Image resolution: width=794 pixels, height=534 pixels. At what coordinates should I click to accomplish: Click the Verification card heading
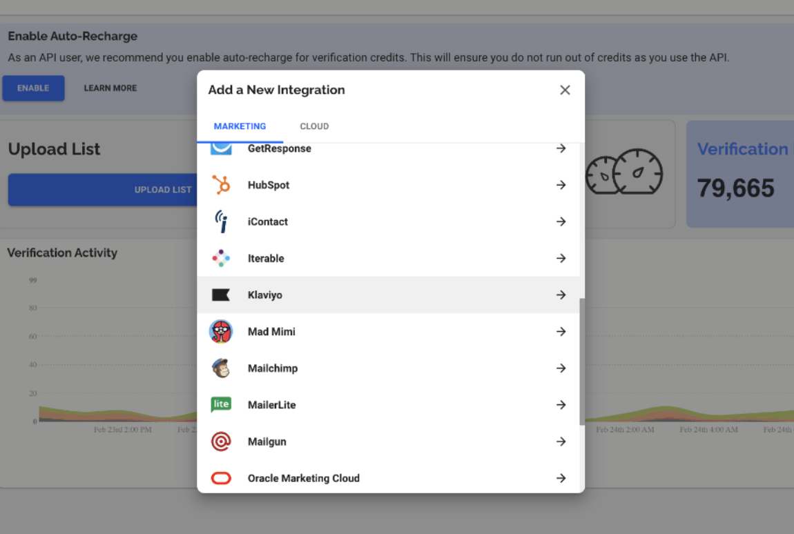[742, 149]
